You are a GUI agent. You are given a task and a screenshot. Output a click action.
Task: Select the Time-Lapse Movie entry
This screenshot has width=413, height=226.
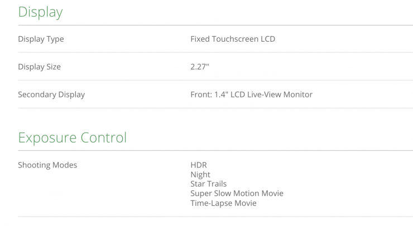pyautogui.click(x=223, y=203)
